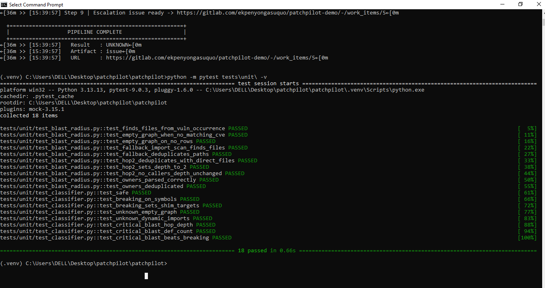This screenshot has width=545, height=288.
Task: Click the [100%] progress indicator
Action: [527, 238]
